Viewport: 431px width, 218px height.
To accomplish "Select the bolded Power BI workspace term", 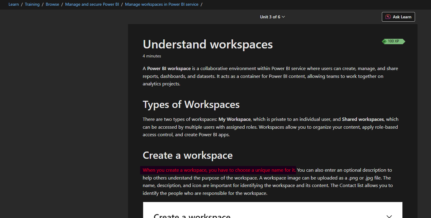I will point(168,68).
